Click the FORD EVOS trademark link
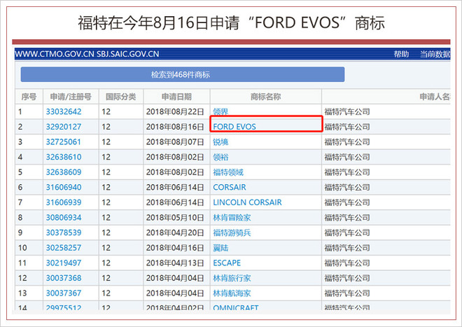Image resolution: width=462 pixels, height=327 pixels. [234, 127]
